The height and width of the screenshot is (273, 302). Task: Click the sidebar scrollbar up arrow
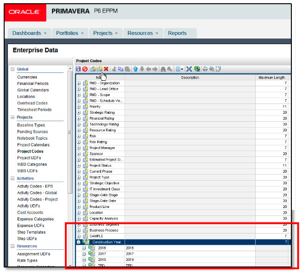70,69
